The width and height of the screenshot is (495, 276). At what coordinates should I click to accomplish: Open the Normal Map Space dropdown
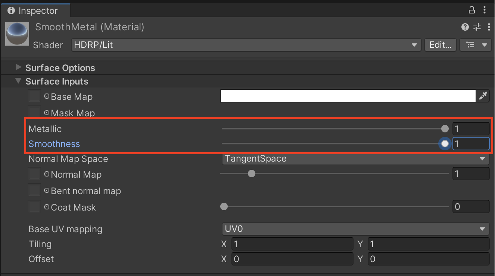click(355, 159)
